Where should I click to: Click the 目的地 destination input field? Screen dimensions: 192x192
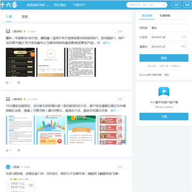pos(169,28)
